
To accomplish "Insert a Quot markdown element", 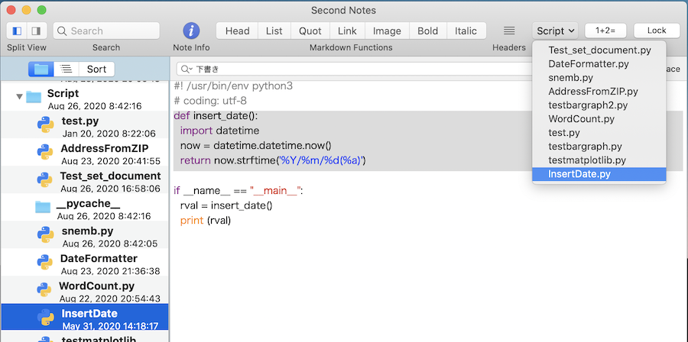I will (310, 31).
